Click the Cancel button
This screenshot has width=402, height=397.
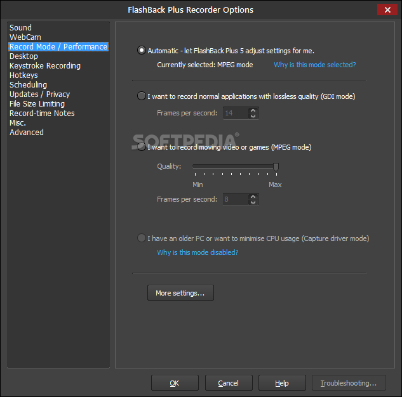click(x=229, y=383)
